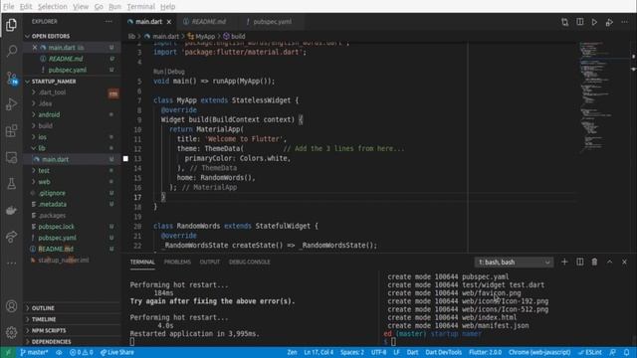This screenshot has width=637, height=358.
Task: Switch to the Debug Console tab
Action: 249,263
